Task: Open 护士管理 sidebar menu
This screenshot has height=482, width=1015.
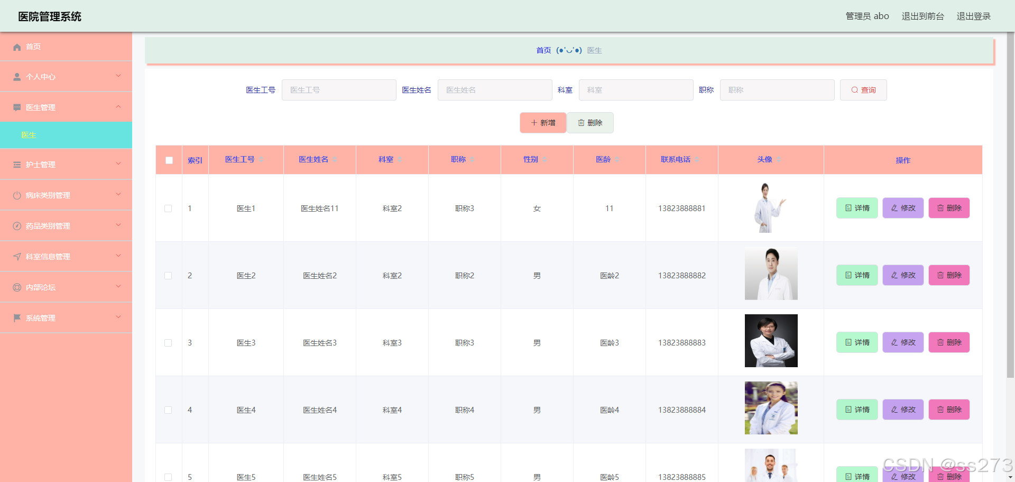Action: point(66,165)
